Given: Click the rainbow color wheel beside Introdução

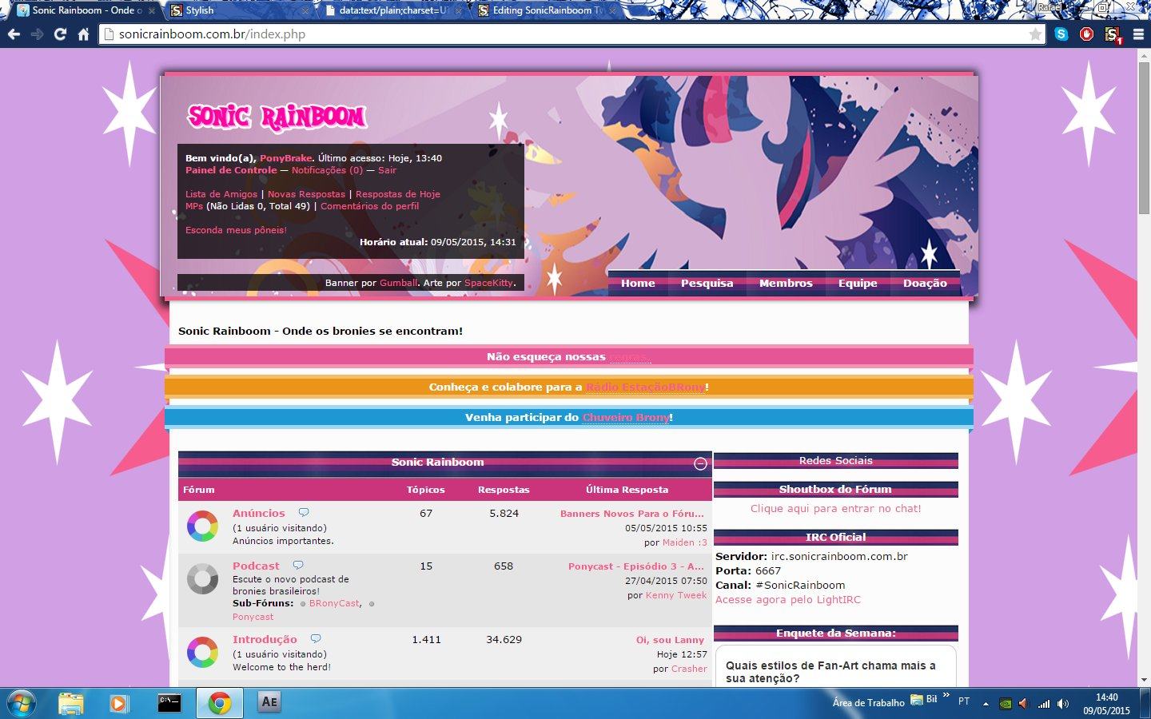Looking at the screenshot, I should [202, 652].
